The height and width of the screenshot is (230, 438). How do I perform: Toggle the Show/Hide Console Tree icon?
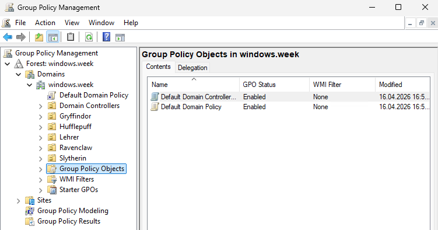click(x=53, y=37)
